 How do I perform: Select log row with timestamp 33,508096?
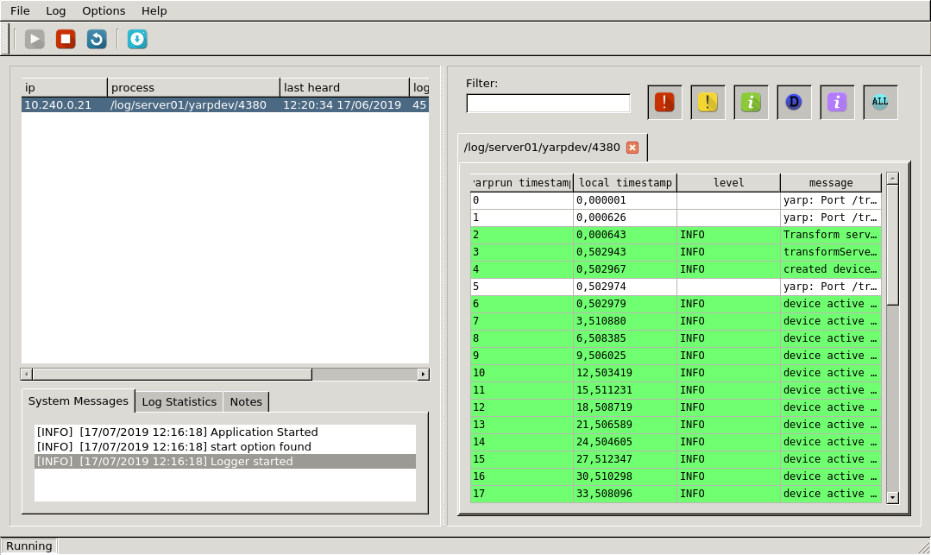point(676,493)
